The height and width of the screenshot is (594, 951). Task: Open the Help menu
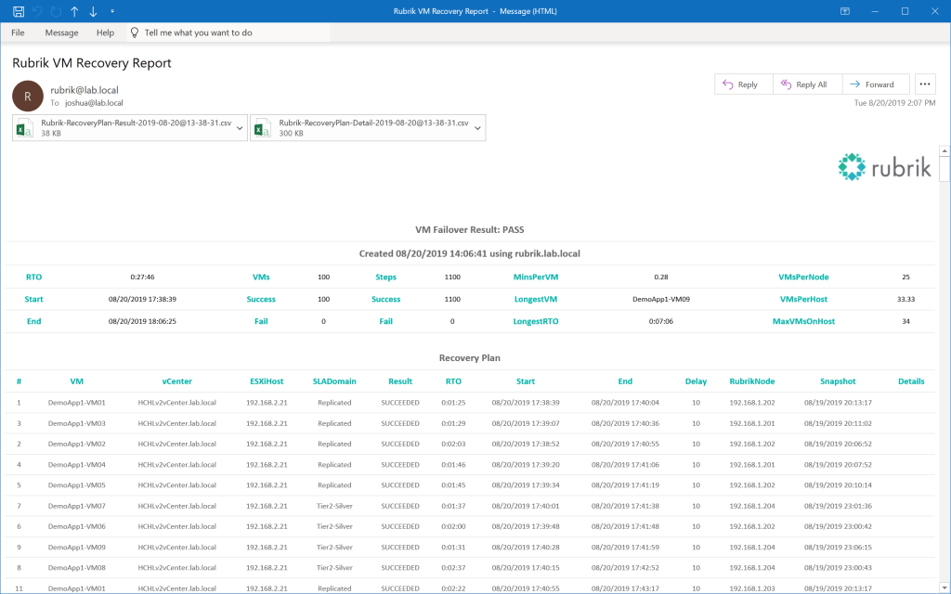[105, 32]
